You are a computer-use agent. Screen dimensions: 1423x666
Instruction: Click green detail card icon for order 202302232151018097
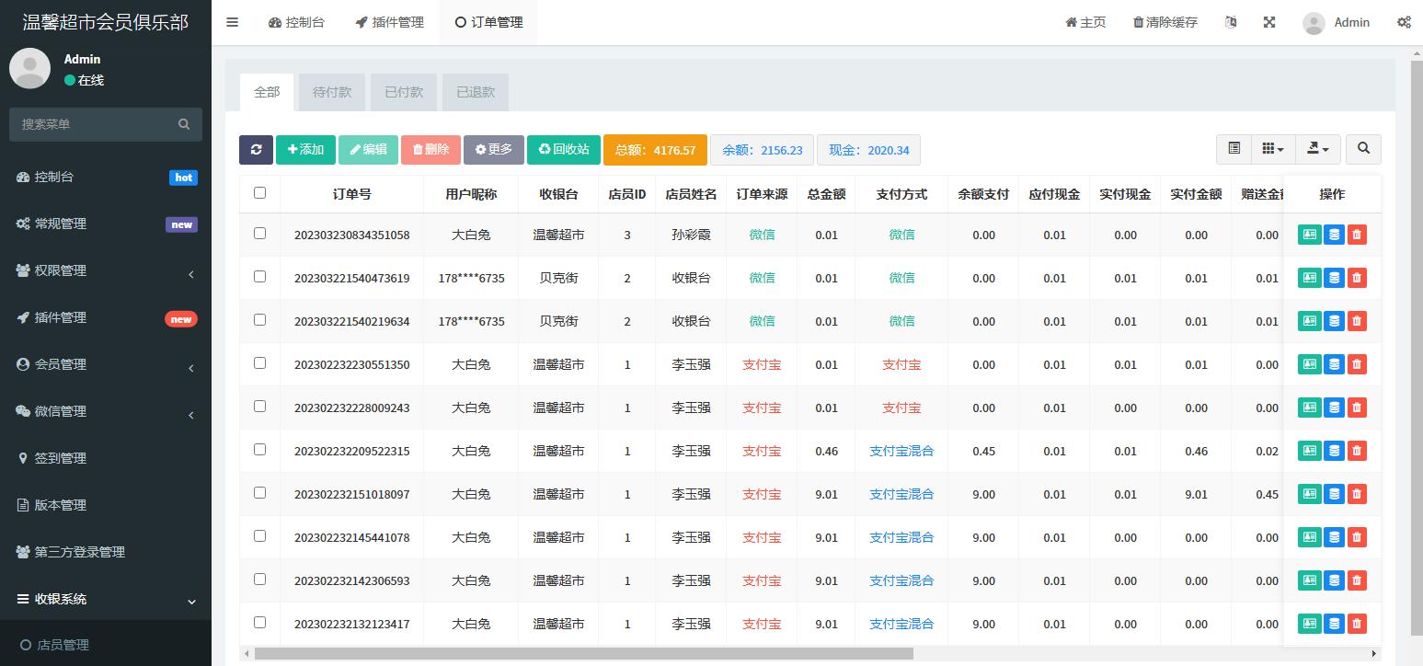1309,494
